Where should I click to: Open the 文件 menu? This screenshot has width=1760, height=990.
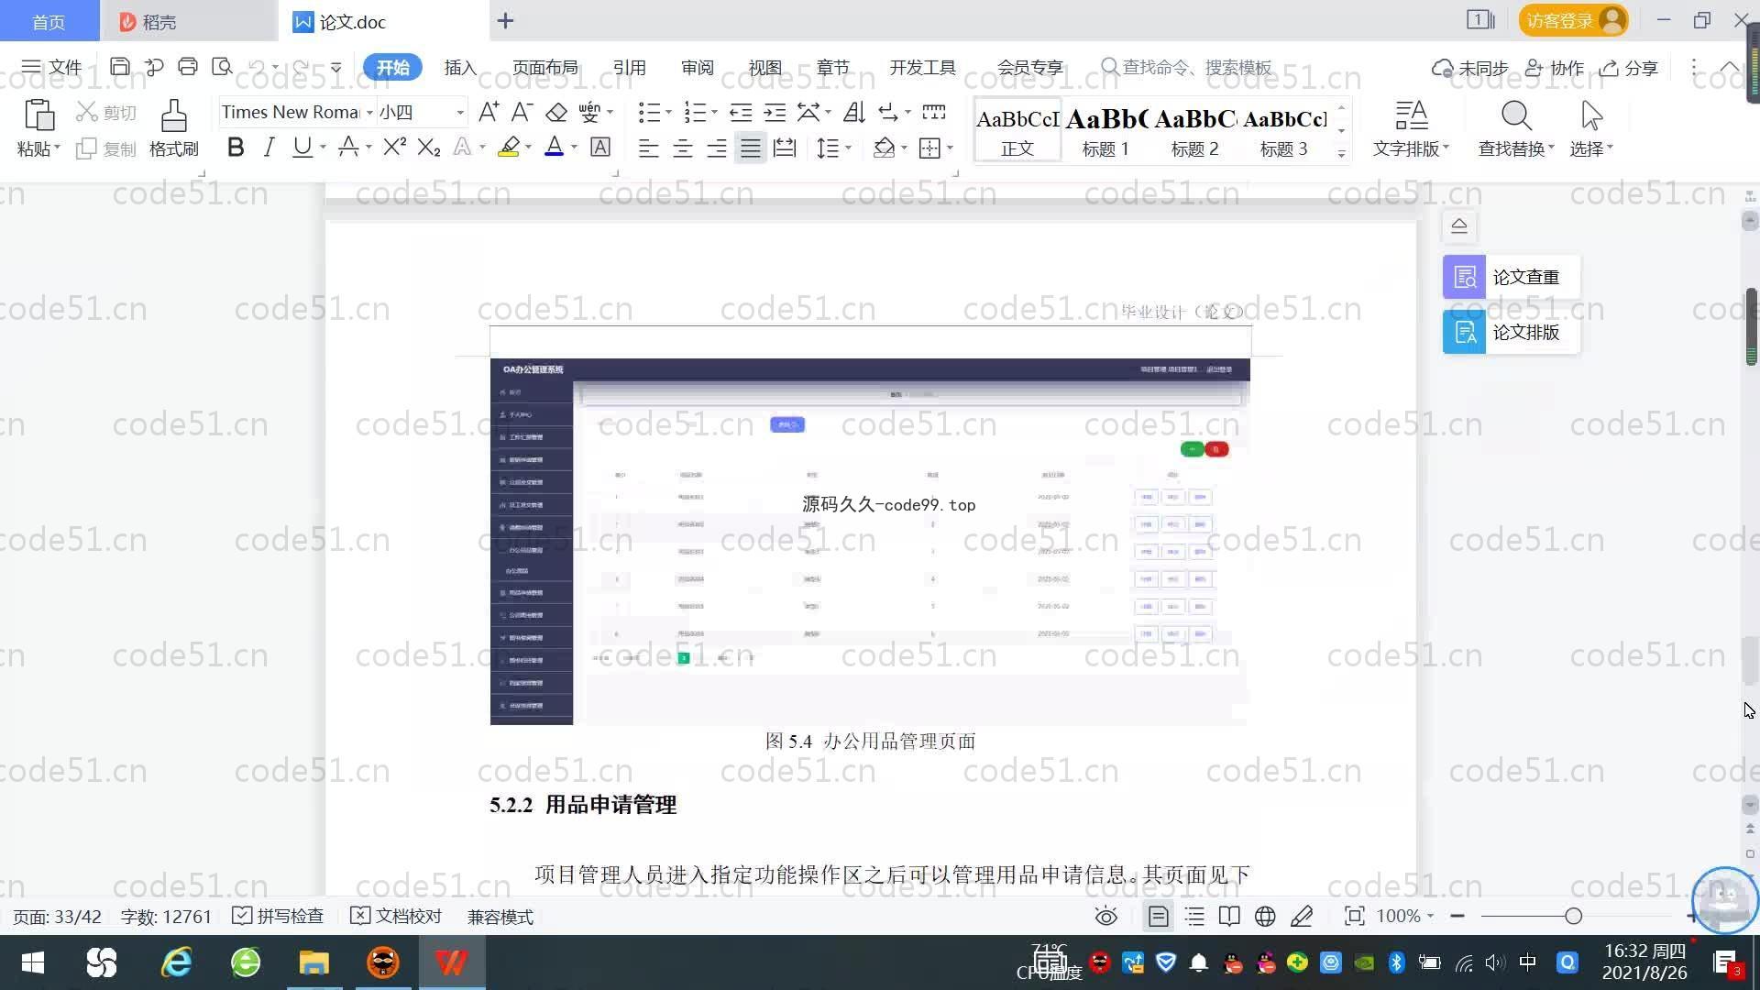52,67
